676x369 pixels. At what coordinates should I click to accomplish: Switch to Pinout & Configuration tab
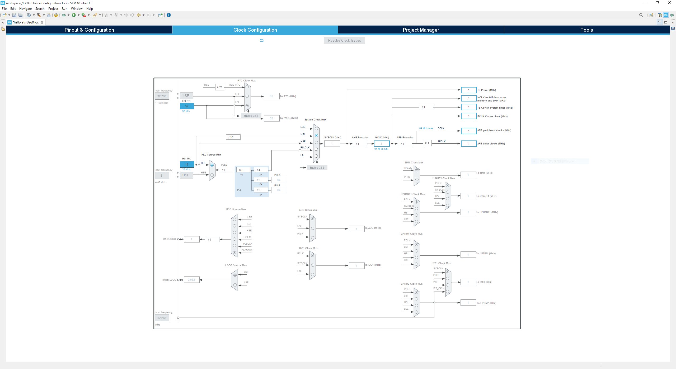tap(89, 30)
